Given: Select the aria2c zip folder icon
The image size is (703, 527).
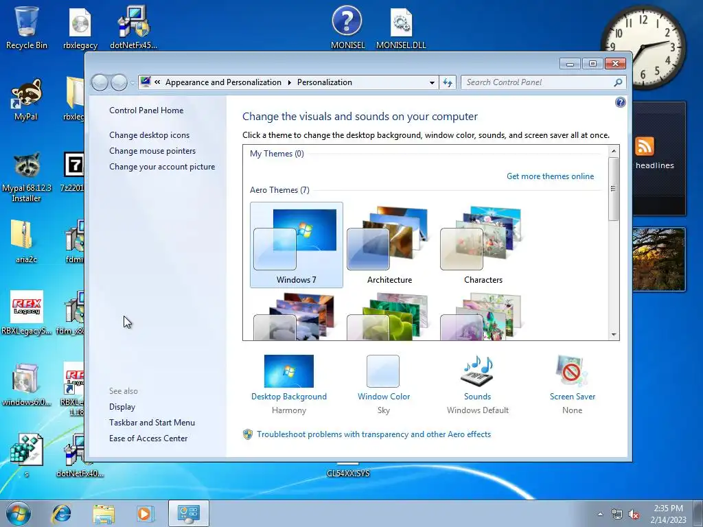Looking at the screenshot, I should pyautogui.click(x=26, y=241).
